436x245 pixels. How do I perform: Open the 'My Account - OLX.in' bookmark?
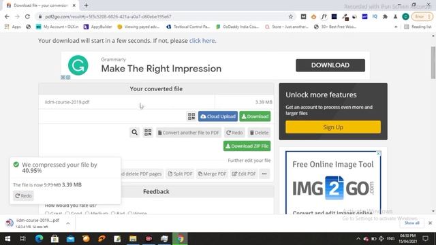[x=57, y=27]
